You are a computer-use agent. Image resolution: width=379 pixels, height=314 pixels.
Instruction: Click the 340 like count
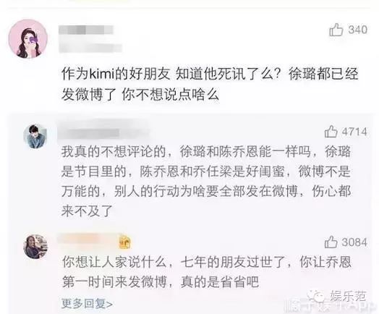(358, 30)
